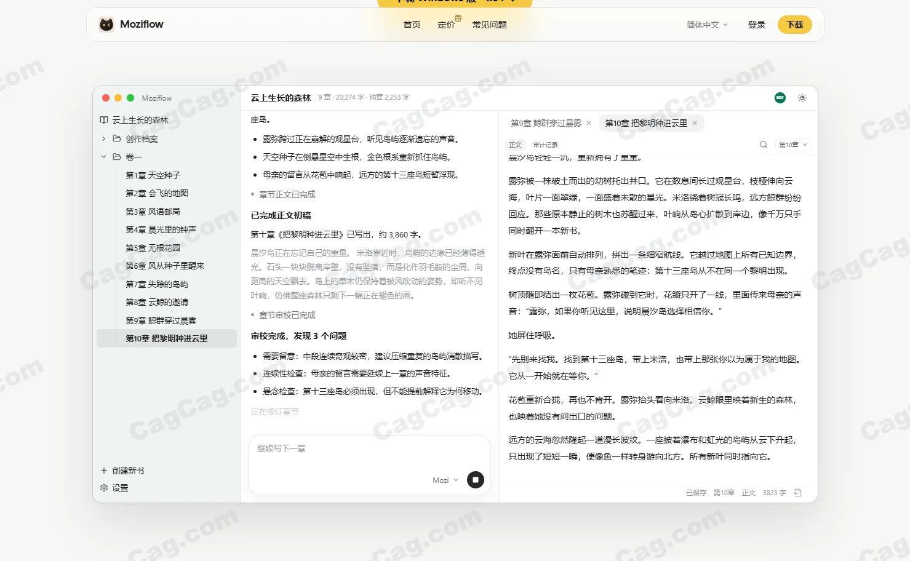The width and height of the screenshot is (910, 561).
Task: Toggle the light/dark theme sun icon
Action: (802, 98)
